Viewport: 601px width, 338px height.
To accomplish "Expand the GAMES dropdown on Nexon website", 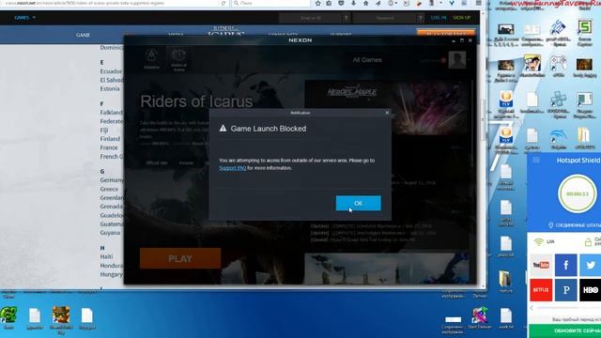I will tap(25, 18).
